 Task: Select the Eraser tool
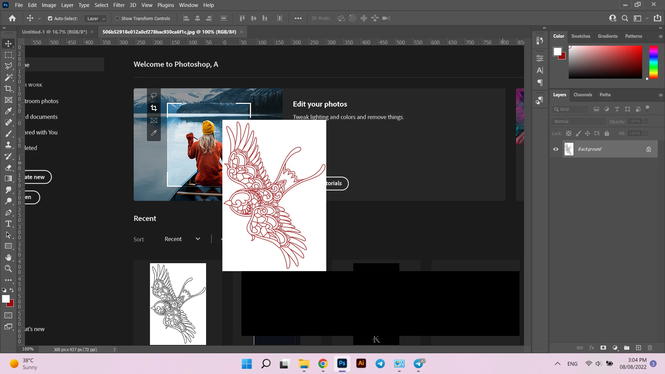(8, 168)
